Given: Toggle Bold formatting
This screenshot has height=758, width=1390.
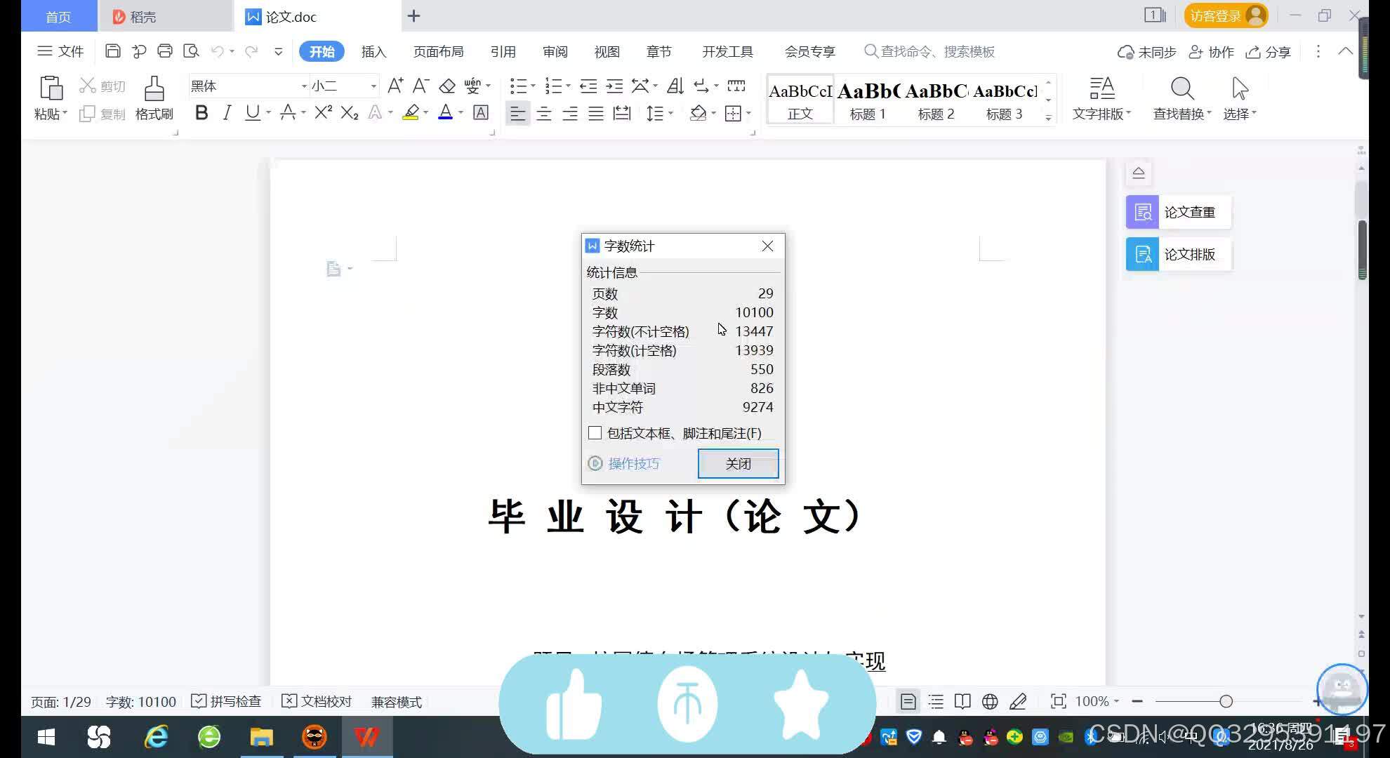Looking at the screenshot, I should point(201,113).
